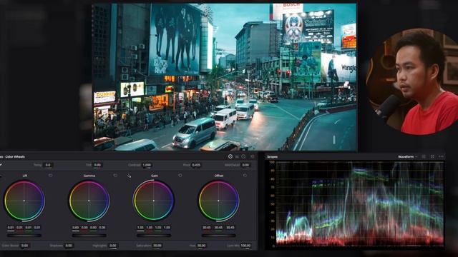458x257 pixels.
Task: Click the Temp value field
Action: pyautogui.click(x=48, y=165)
